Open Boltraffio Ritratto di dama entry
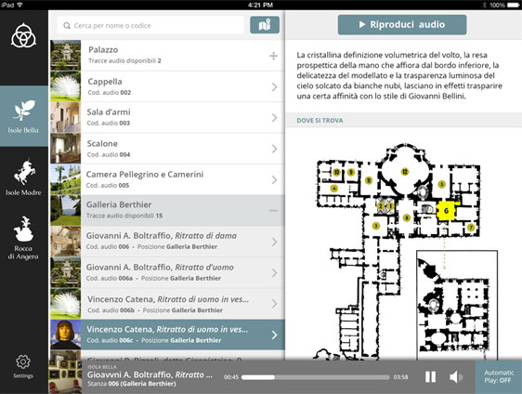Viewport: 522px width, 394px height. 167,242
